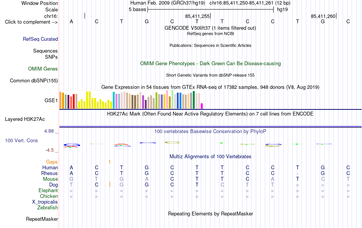Open the OMIM Genes track label
362x228 pixels.
(43, 69)
